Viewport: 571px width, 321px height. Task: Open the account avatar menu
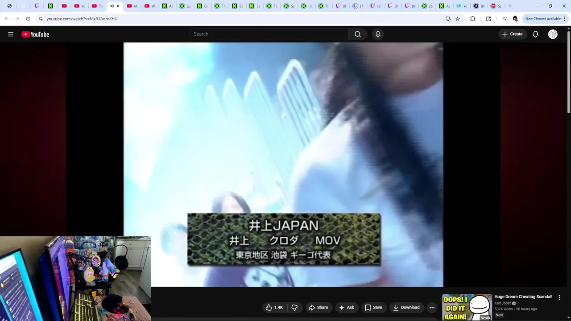tap(553, 34)
